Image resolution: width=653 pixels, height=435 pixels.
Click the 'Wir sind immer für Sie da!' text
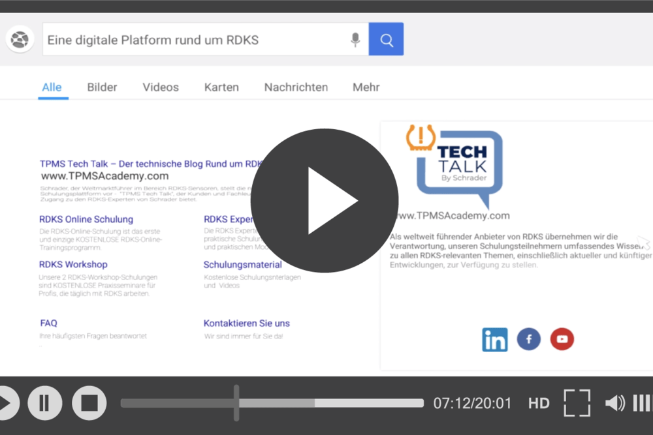coord(244,336)
